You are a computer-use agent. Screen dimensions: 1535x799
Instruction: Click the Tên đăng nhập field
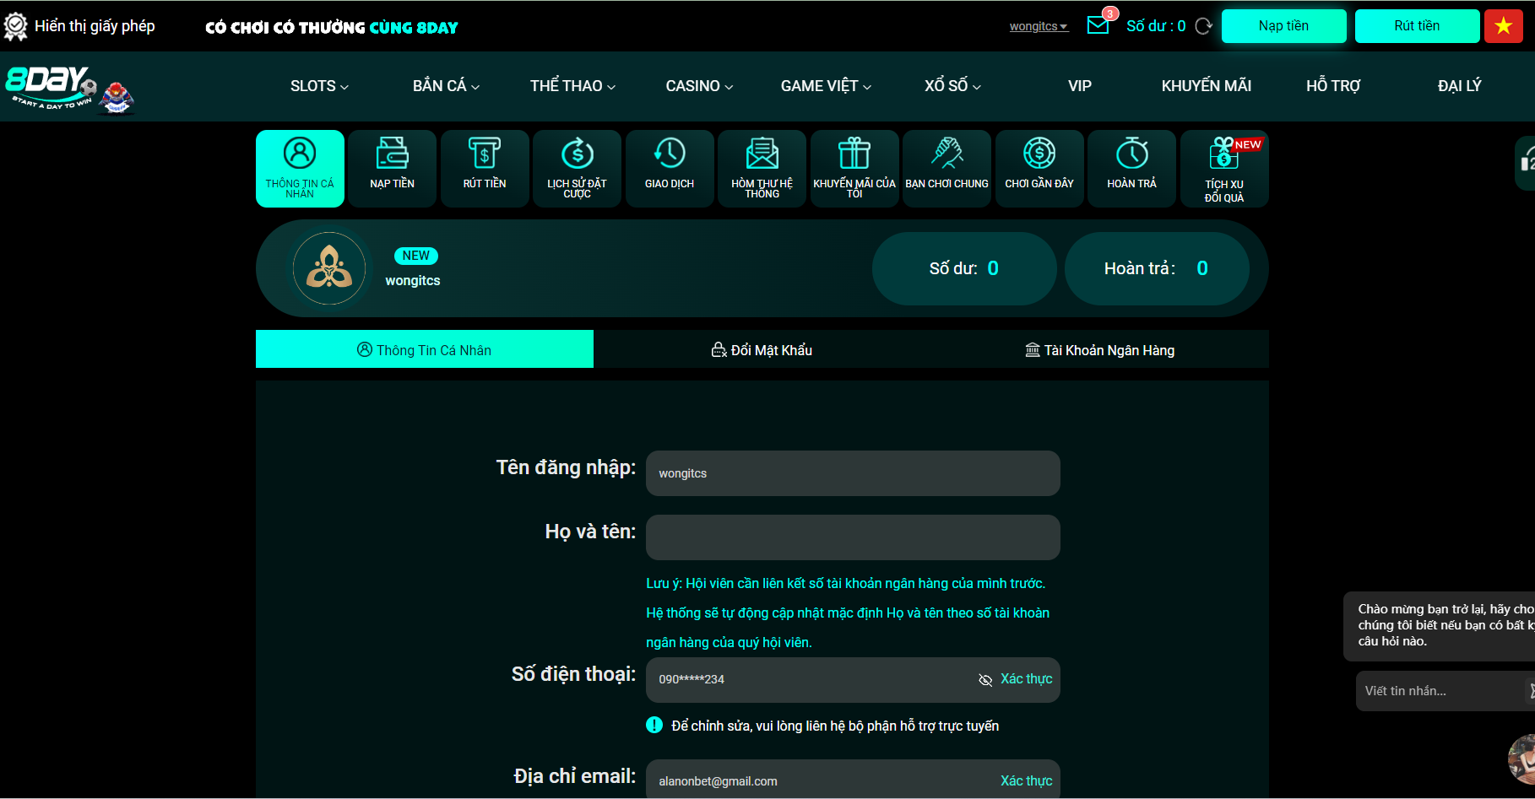click(x=853, y=473)
